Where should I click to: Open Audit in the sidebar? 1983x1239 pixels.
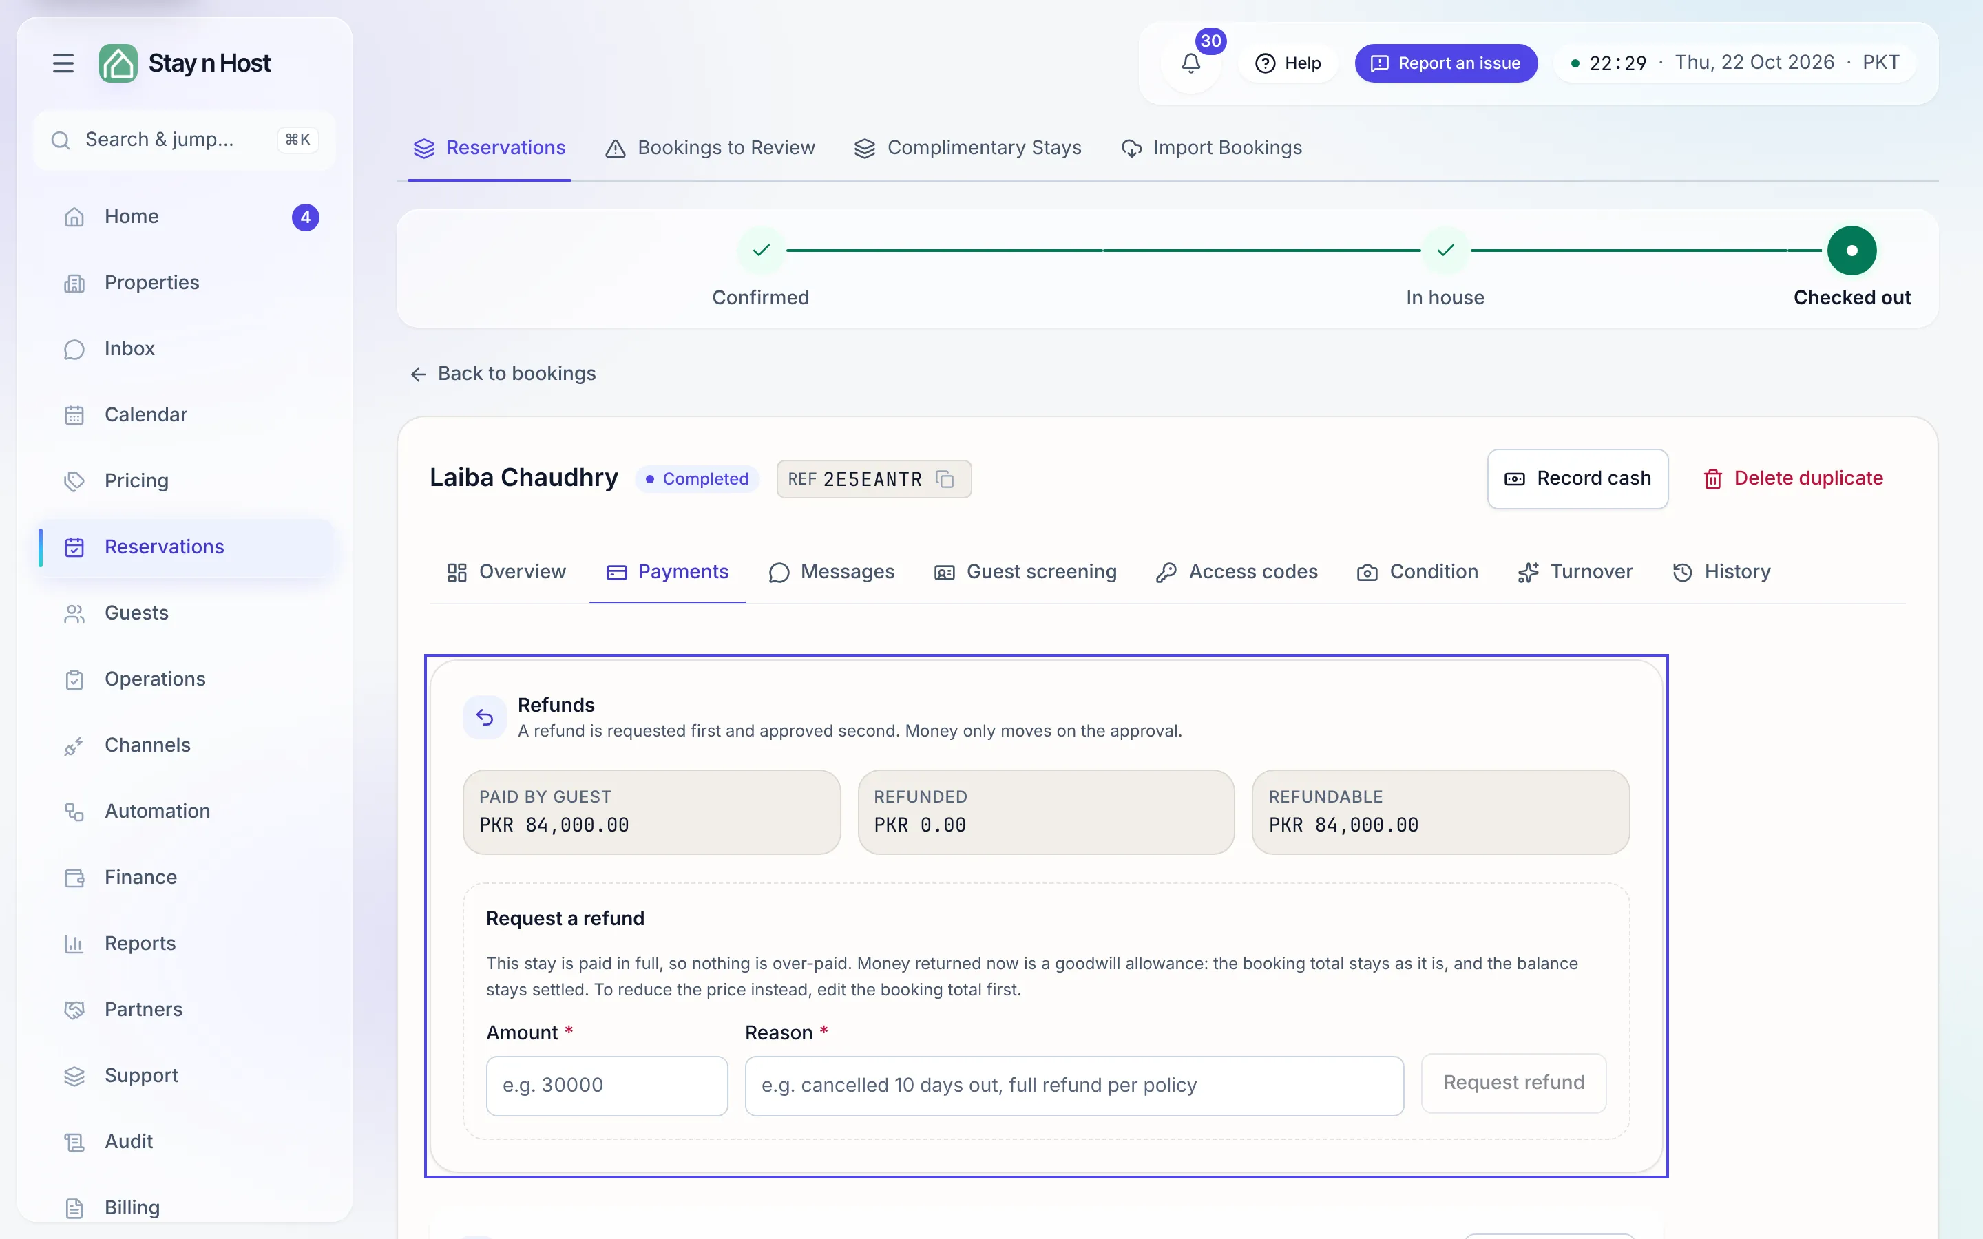click(186, 1141)
